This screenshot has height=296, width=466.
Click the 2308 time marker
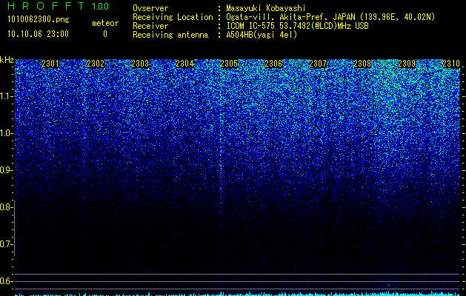tap(362, 64)
